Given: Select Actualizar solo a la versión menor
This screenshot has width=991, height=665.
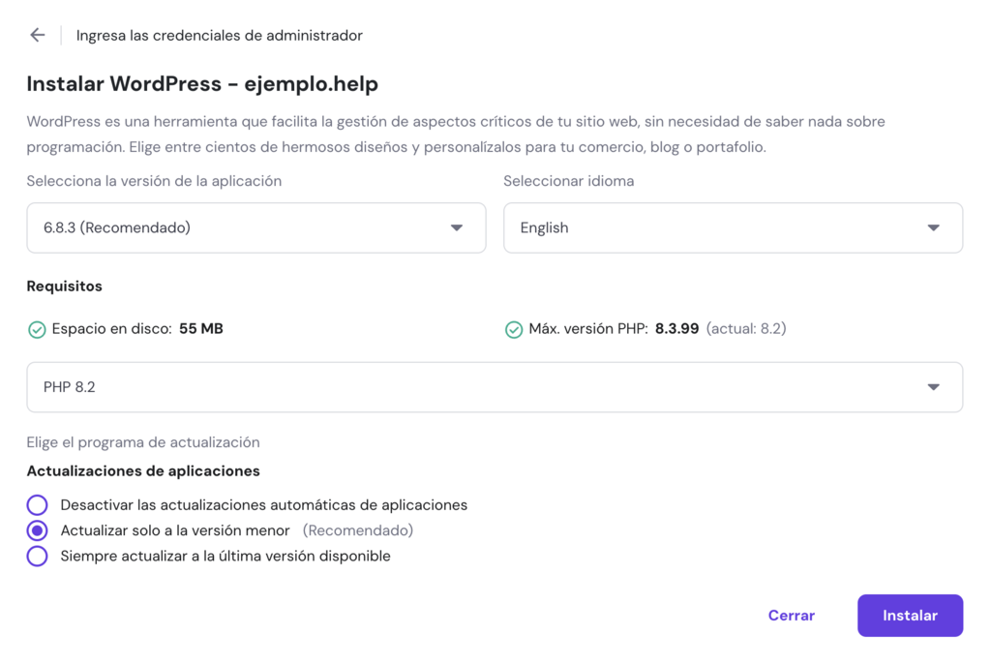Looking at the screenshot, I should pos(37,530).
